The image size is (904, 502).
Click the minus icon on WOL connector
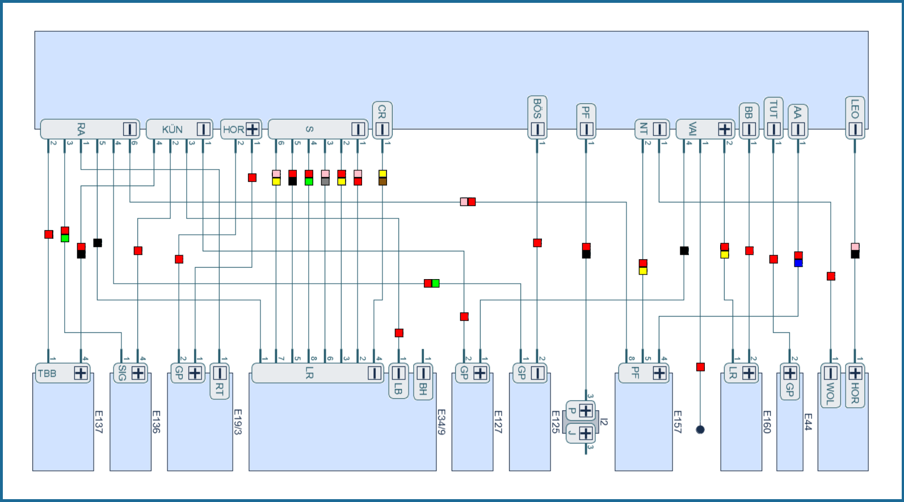click(x=830, y=373)
